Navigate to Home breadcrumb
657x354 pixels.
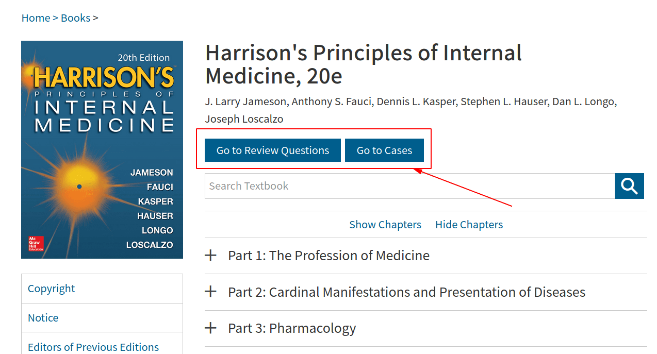[36, 18]
